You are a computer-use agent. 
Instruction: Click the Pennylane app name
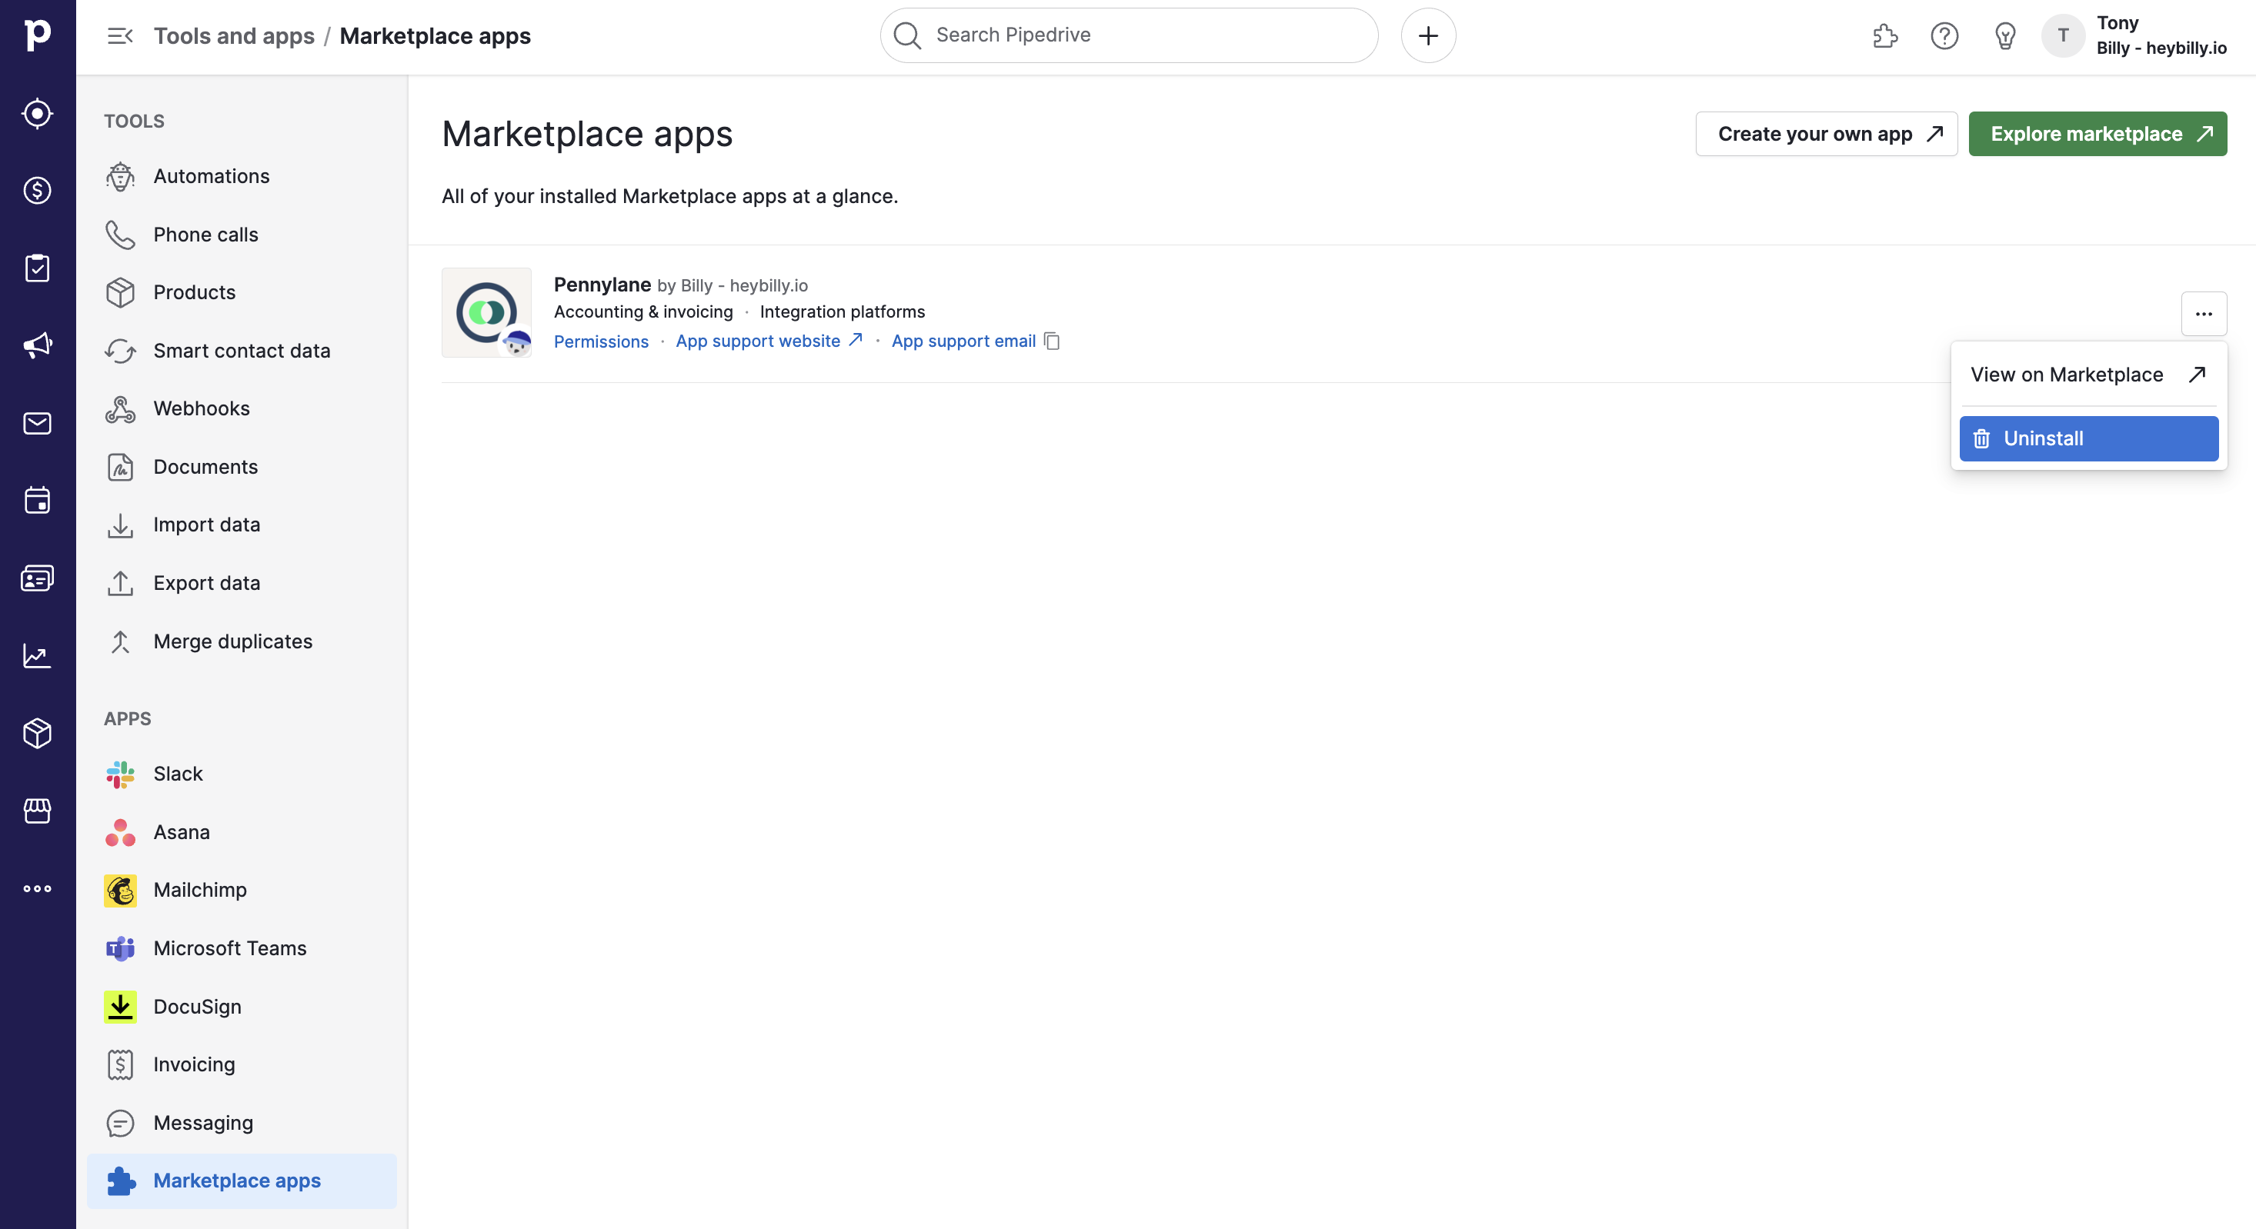click(x=602, y=285)
